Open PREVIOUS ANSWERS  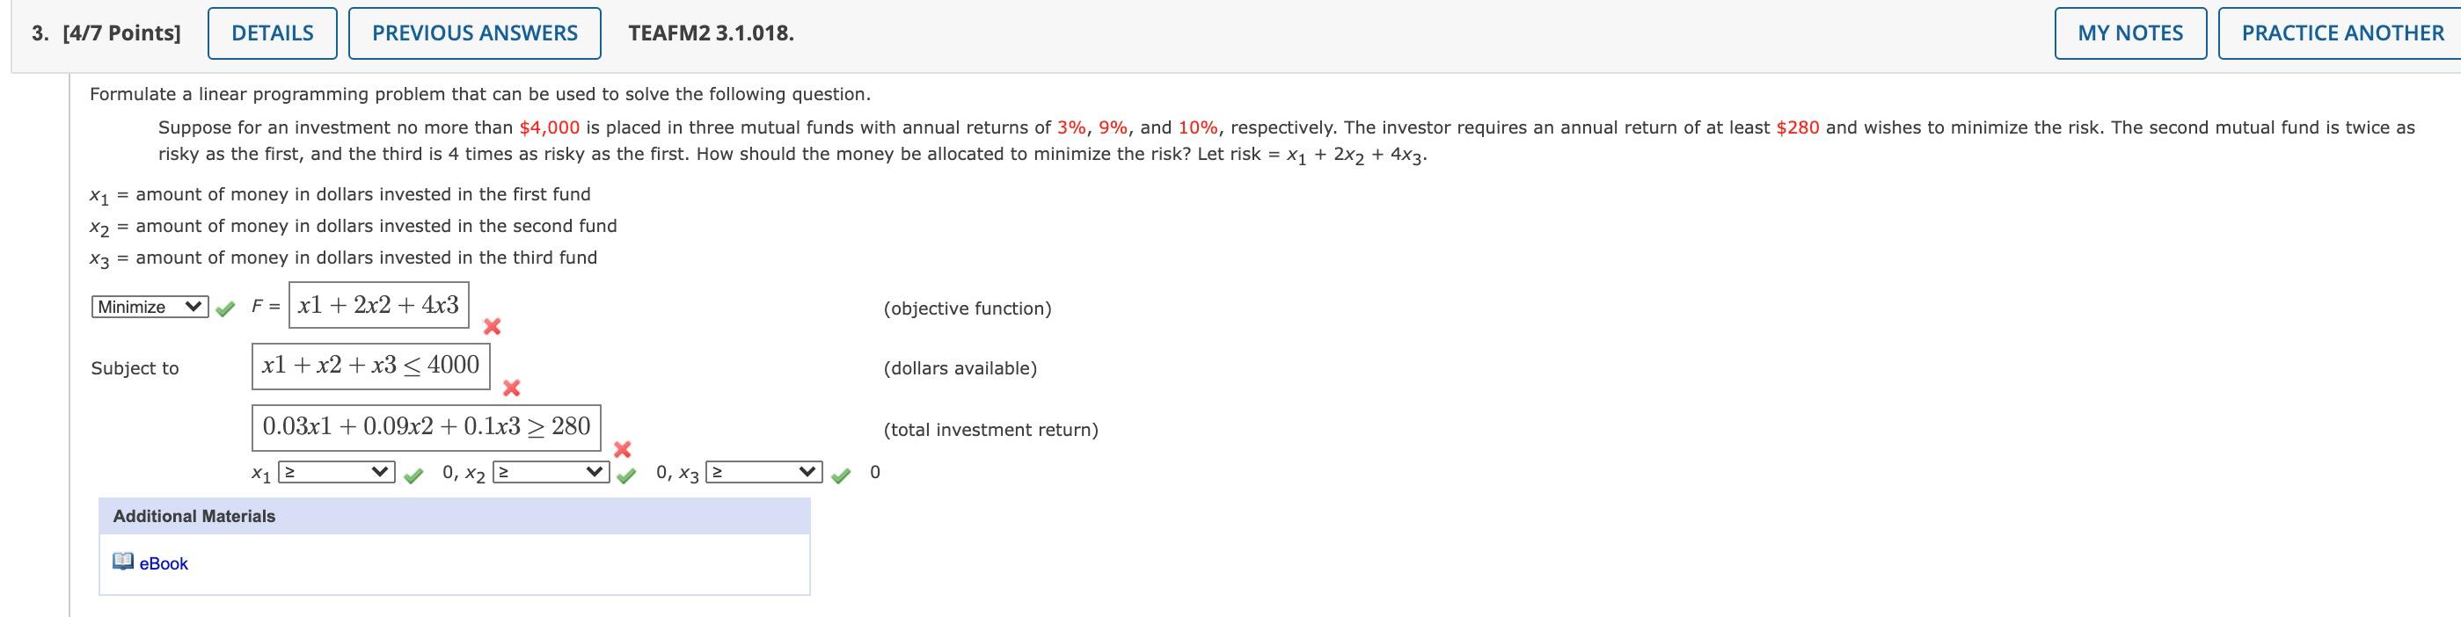[474, 32]
